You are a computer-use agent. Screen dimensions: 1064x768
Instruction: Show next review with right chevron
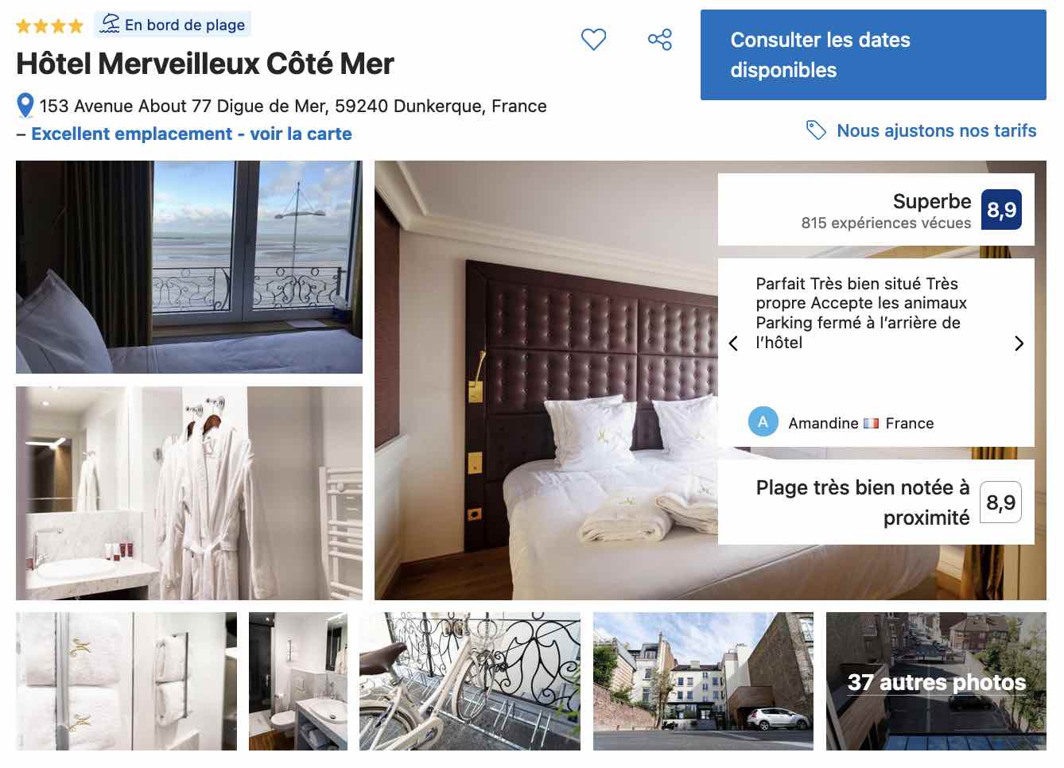pyautogui.click(x=1019, y=343)
